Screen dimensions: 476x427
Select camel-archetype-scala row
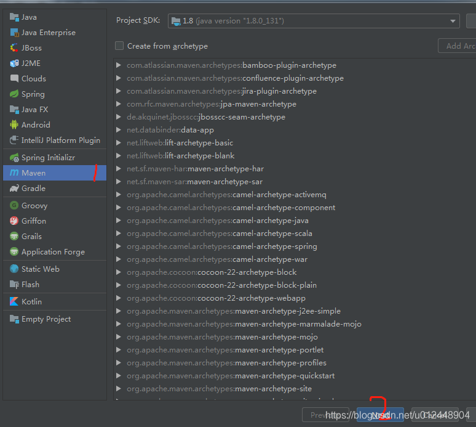[x=295, y=234]
